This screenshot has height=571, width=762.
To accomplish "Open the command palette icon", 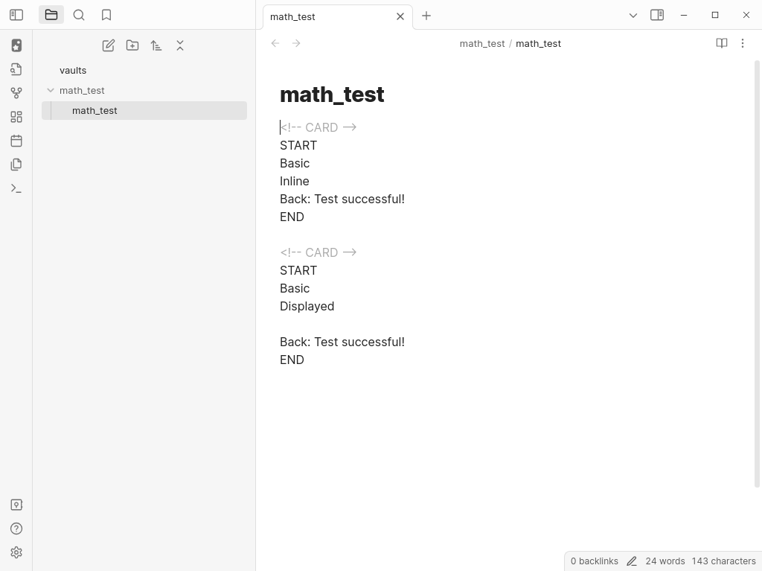I will pyautogui.click(x=16, y=188).
